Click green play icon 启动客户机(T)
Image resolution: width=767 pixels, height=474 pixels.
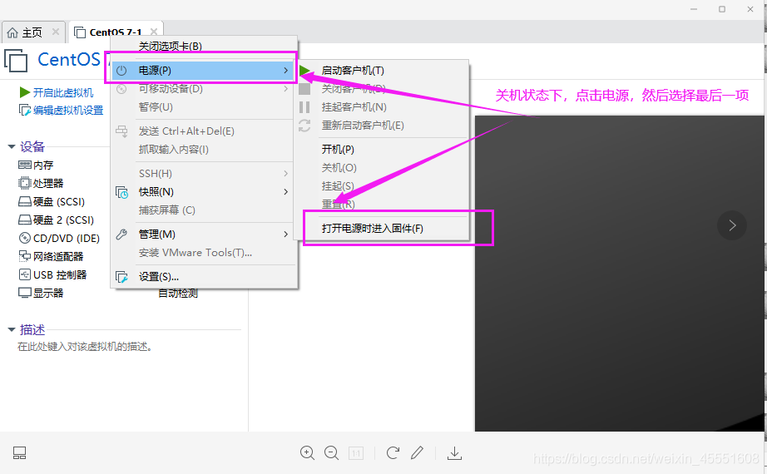[304, 71]
